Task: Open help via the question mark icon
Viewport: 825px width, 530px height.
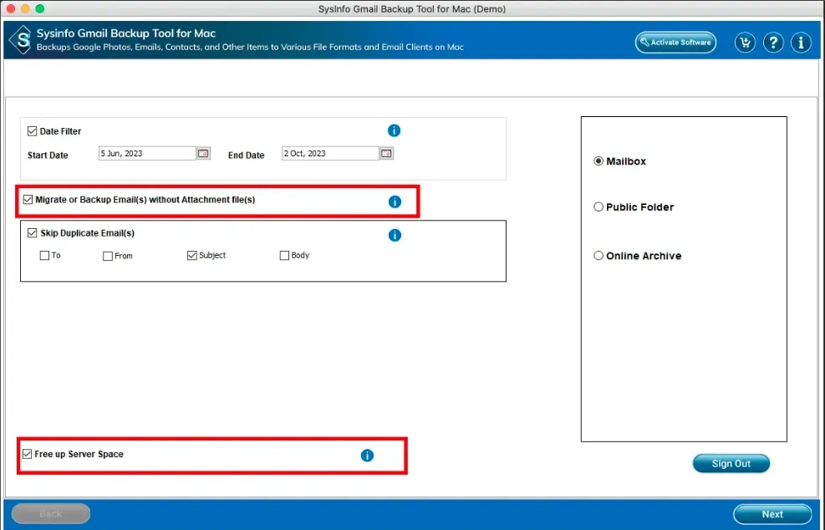Action: point(773,43)
